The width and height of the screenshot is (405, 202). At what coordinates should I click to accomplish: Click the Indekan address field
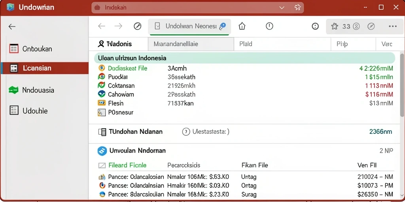point(198,8)
